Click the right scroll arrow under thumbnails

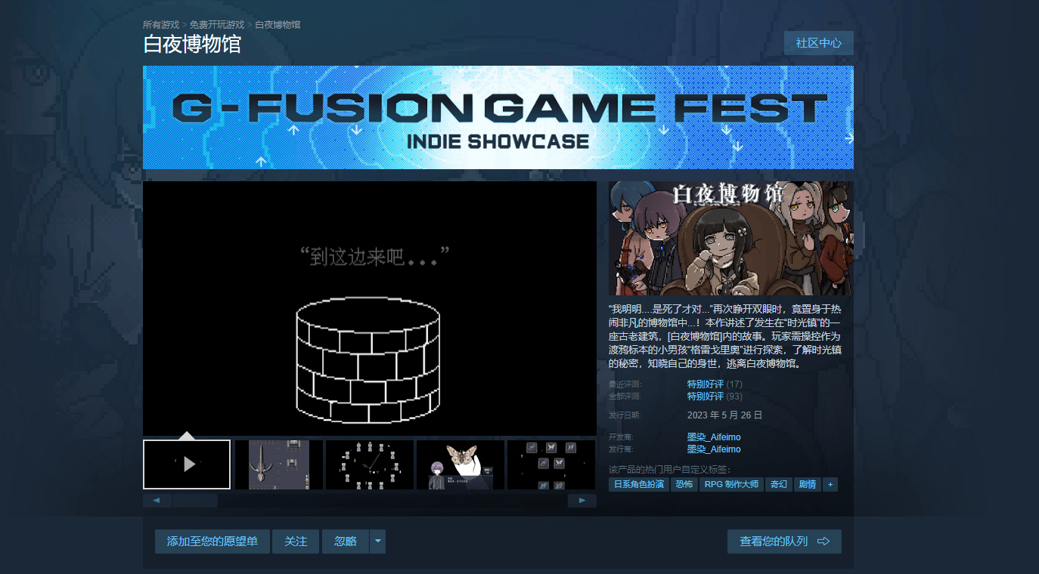pos(582,501)
